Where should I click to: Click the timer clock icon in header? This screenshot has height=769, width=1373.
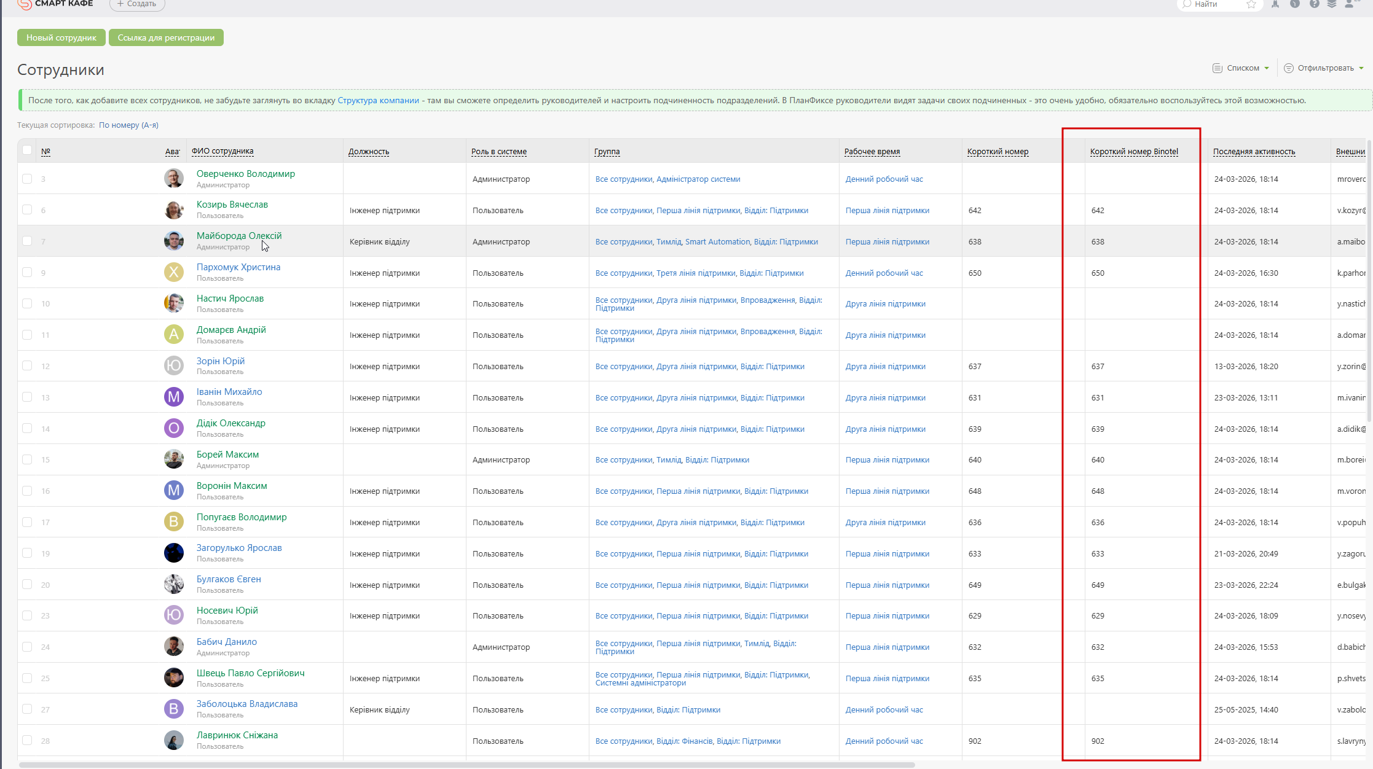coord(1295,4)
